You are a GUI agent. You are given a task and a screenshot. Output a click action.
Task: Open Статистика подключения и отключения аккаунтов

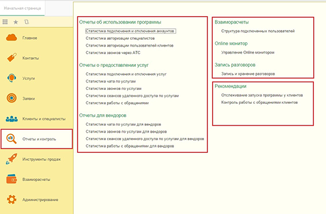(x=131, y=31)
